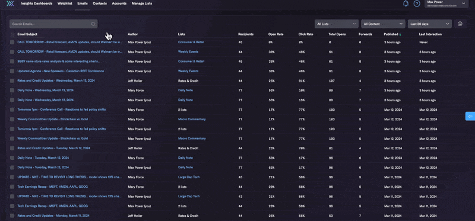Viewport: 475px width, 221px height.
Task: Sort by Recipients column header
Action: point(246,34)
